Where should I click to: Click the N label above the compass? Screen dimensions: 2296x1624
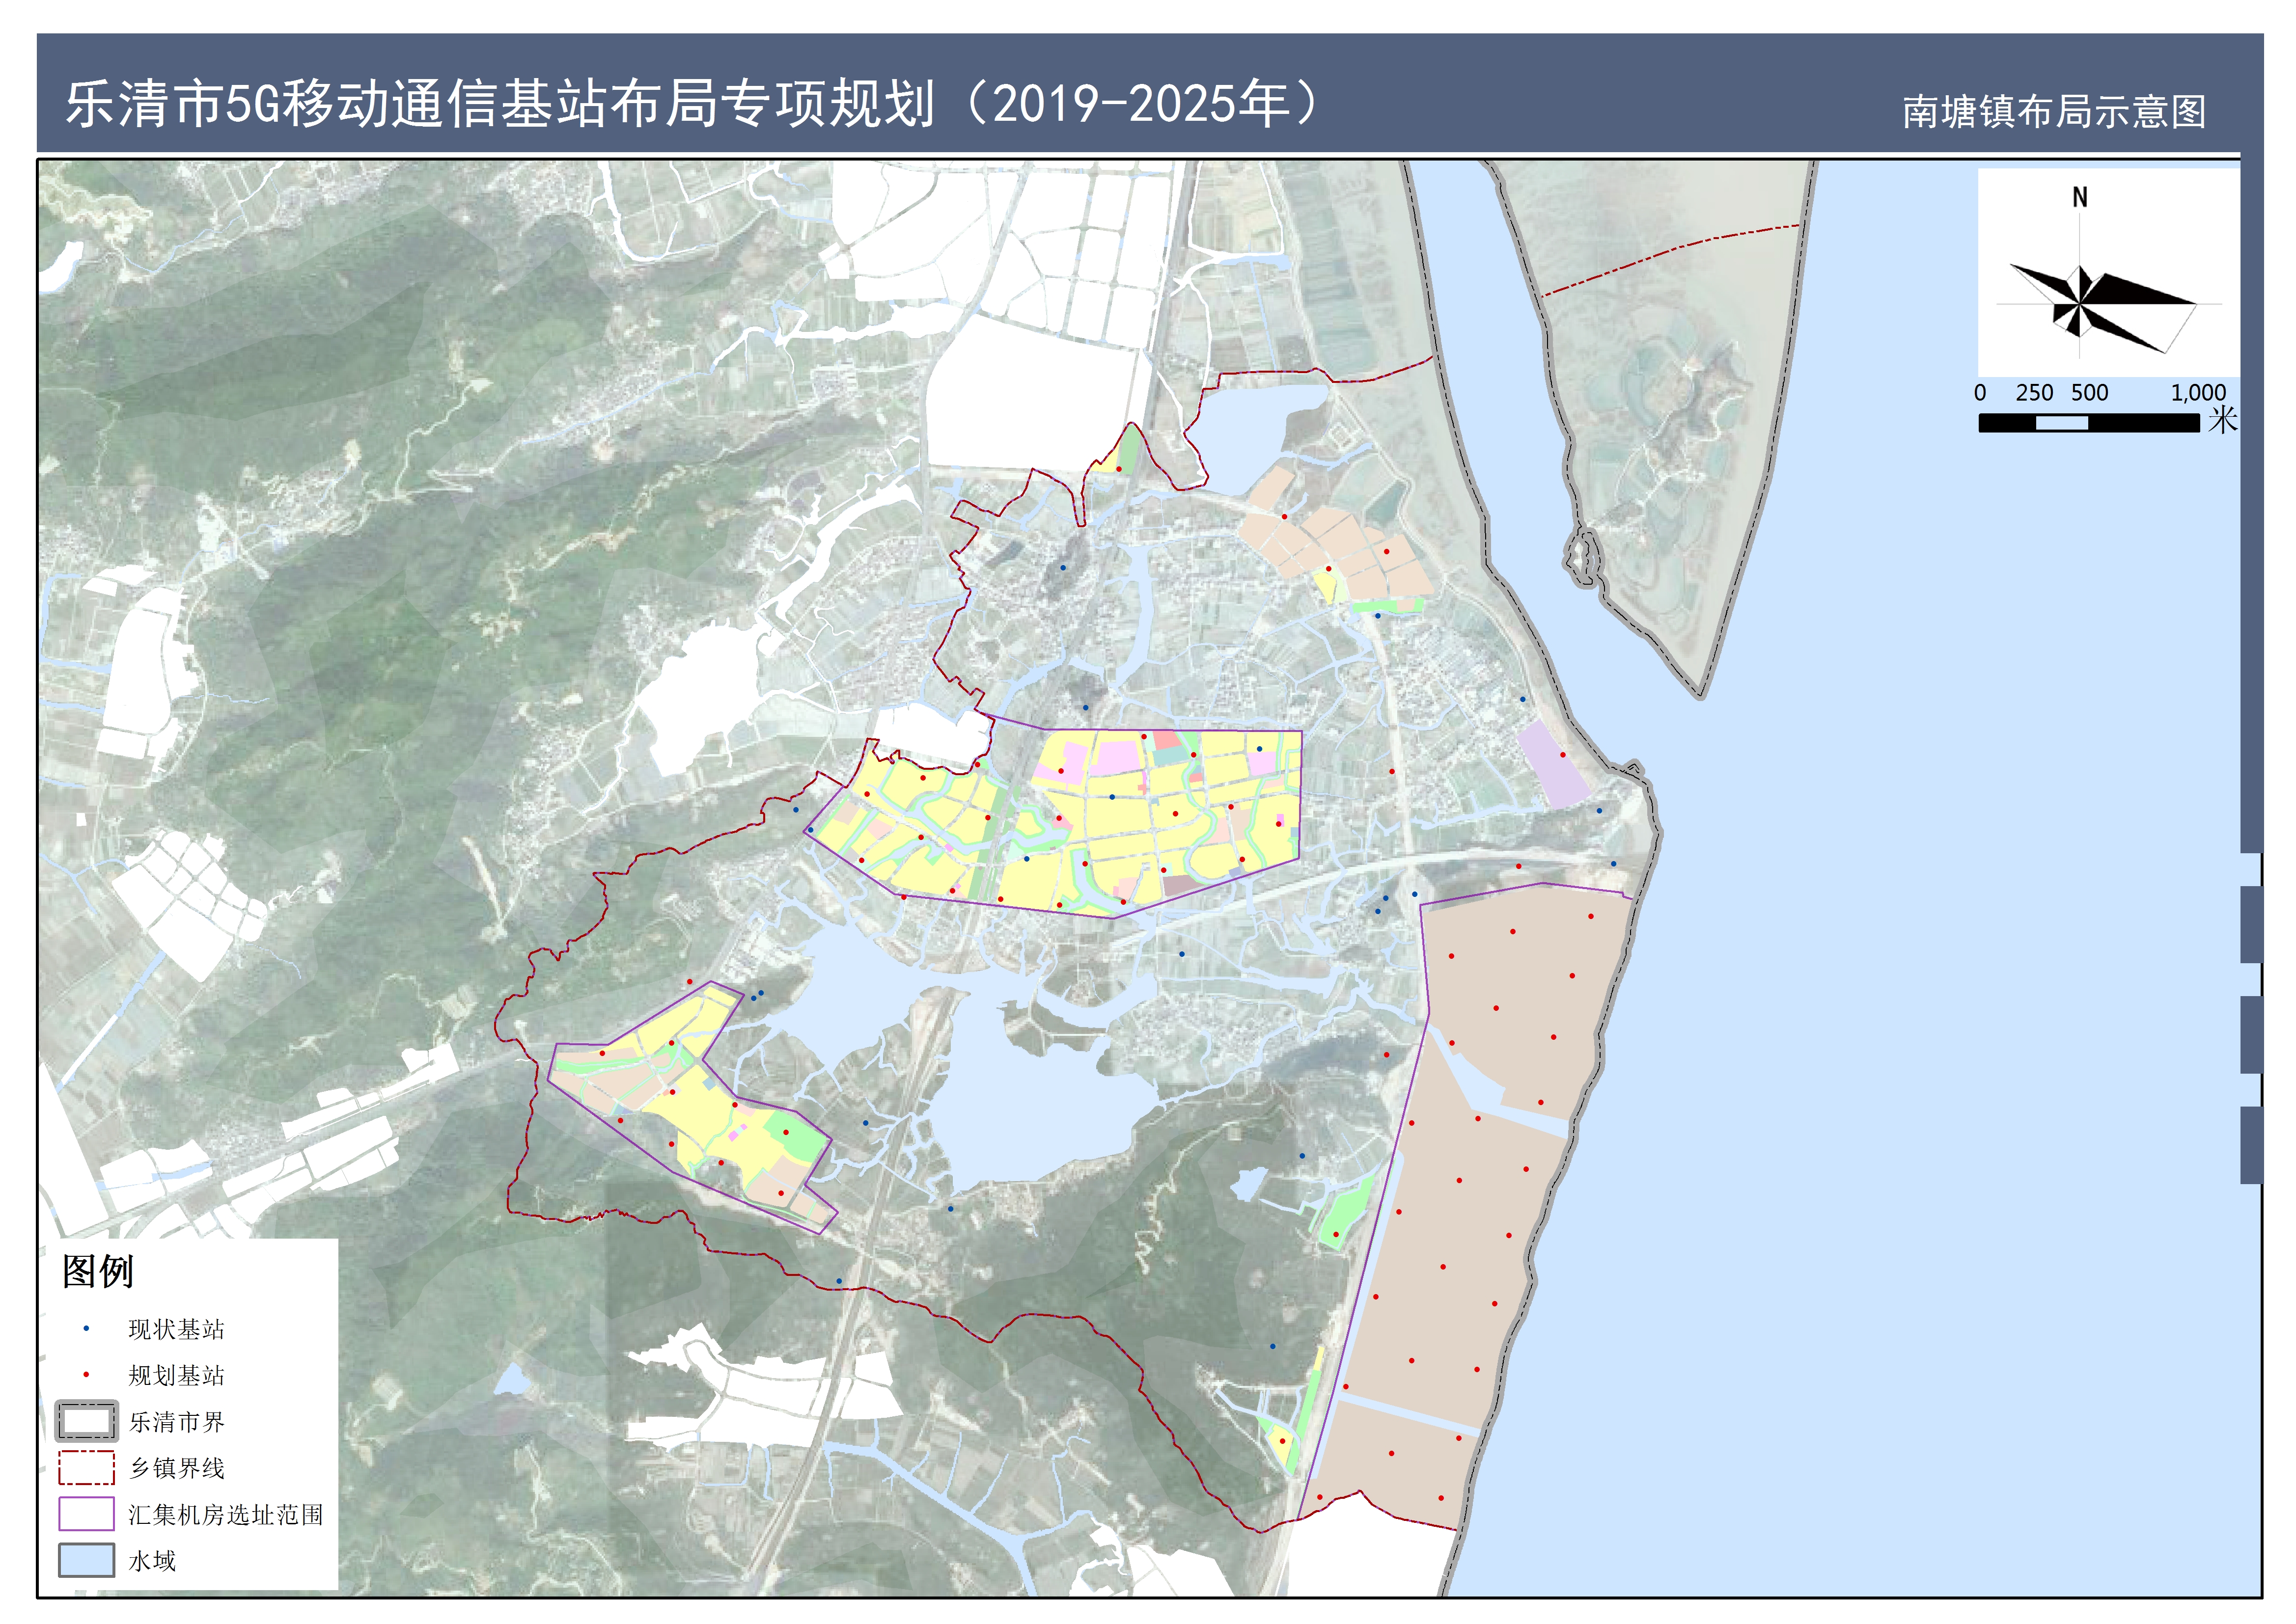[x=2080, y=197]
